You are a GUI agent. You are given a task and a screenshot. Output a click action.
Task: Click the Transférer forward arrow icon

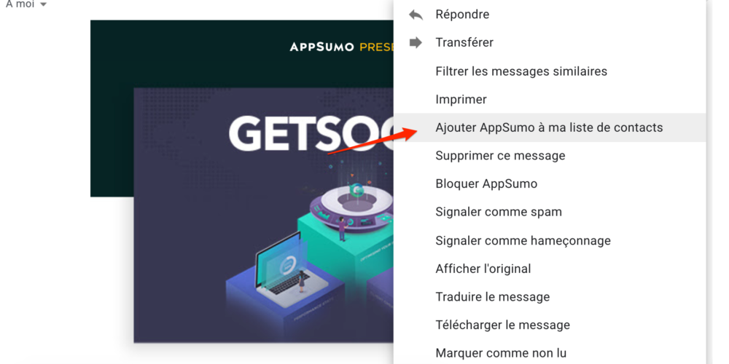416,43
